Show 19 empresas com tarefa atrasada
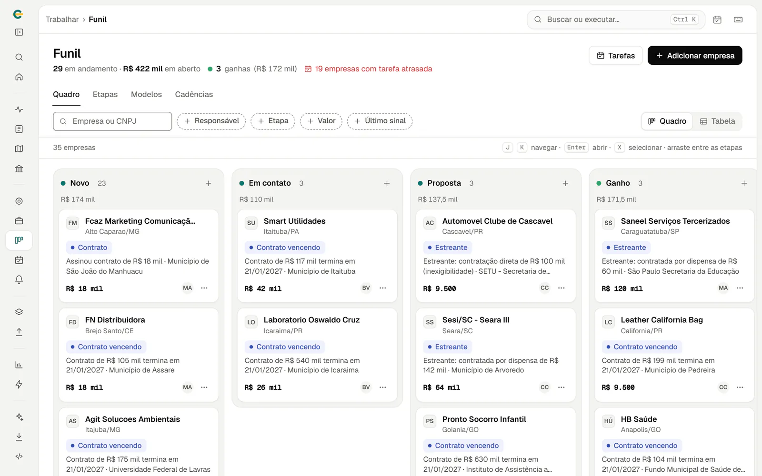762x476 pixels. [369, 69]
